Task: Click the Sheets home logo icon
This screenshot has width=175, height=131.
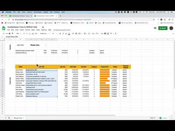Action: click(4, 28)
